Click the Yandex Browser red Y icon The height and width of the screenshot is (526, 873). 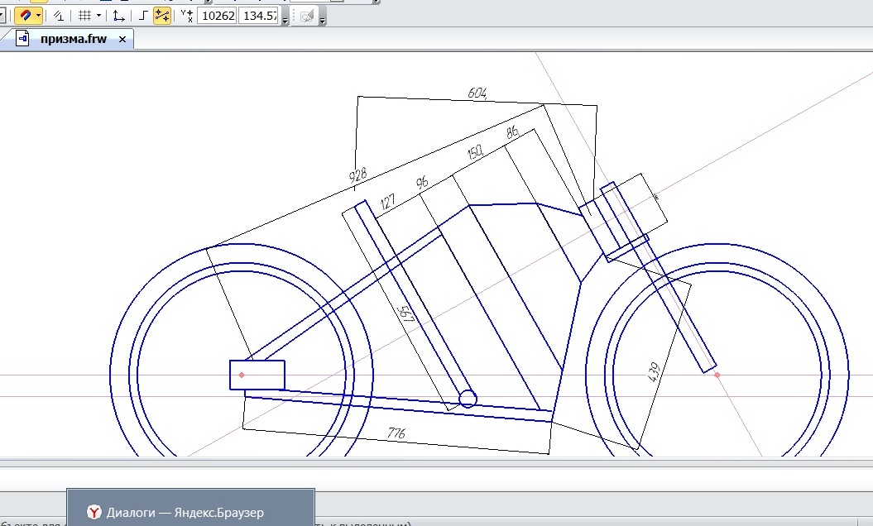94,512
